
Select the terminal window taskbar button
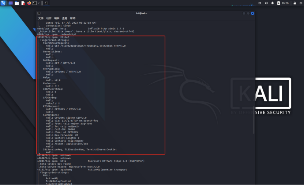(x=46, y=3)
